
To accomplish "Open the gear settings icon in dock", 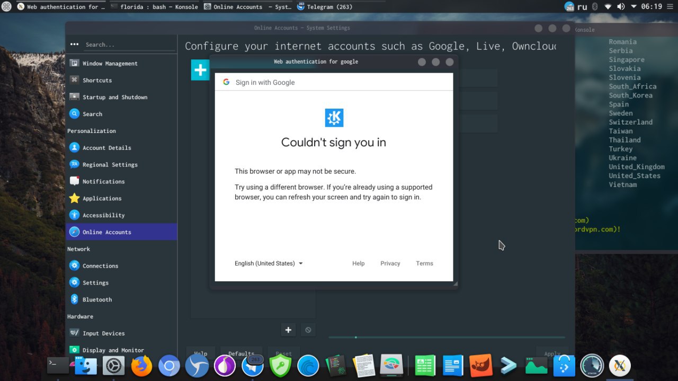I will [x=113, y=366].
